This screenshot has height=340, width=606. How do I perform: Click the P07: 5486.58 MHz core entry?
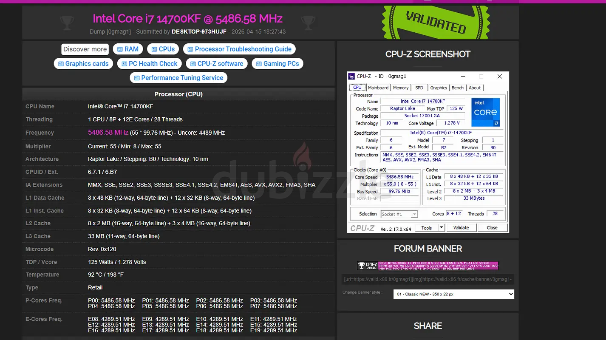(274, 306)
